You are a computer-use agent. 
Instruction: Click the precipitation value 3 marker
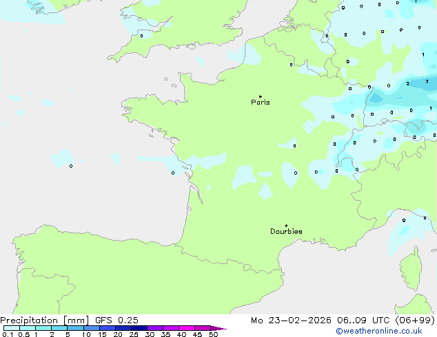click(427, 82)
